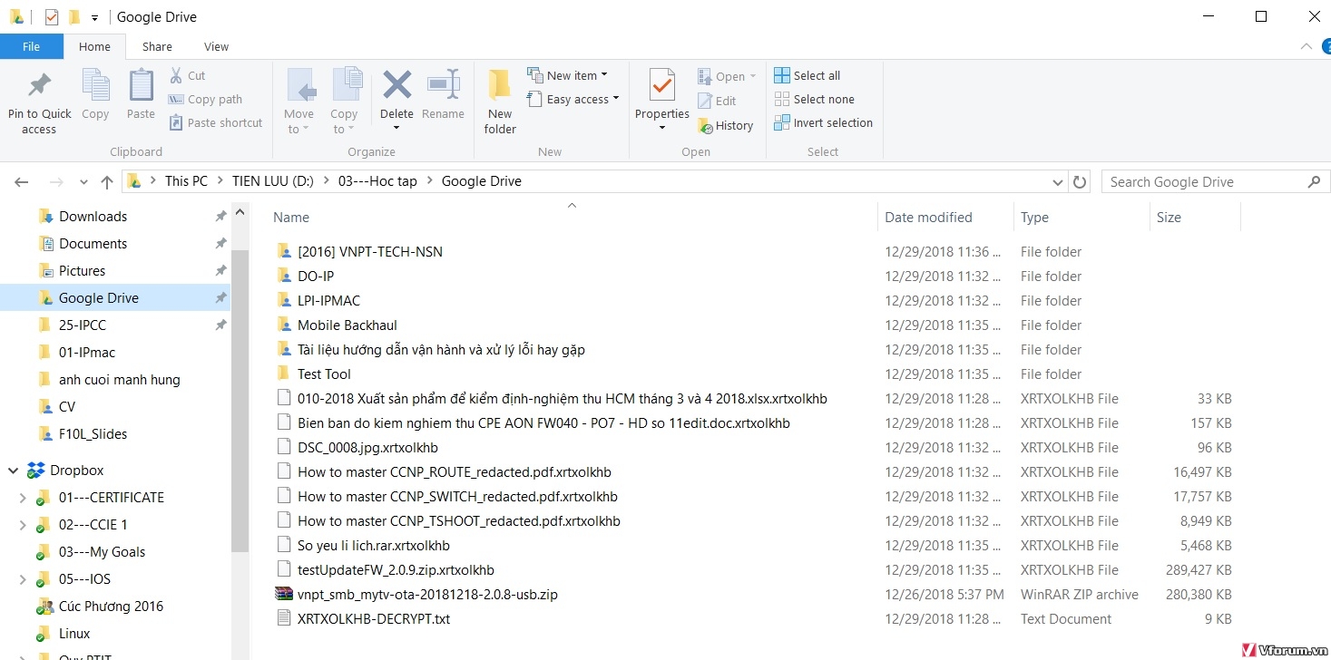Viewport: 1331px width, 660px height.
Task: Click the title bar Properties checkmark icon
Action: [52, 16]
